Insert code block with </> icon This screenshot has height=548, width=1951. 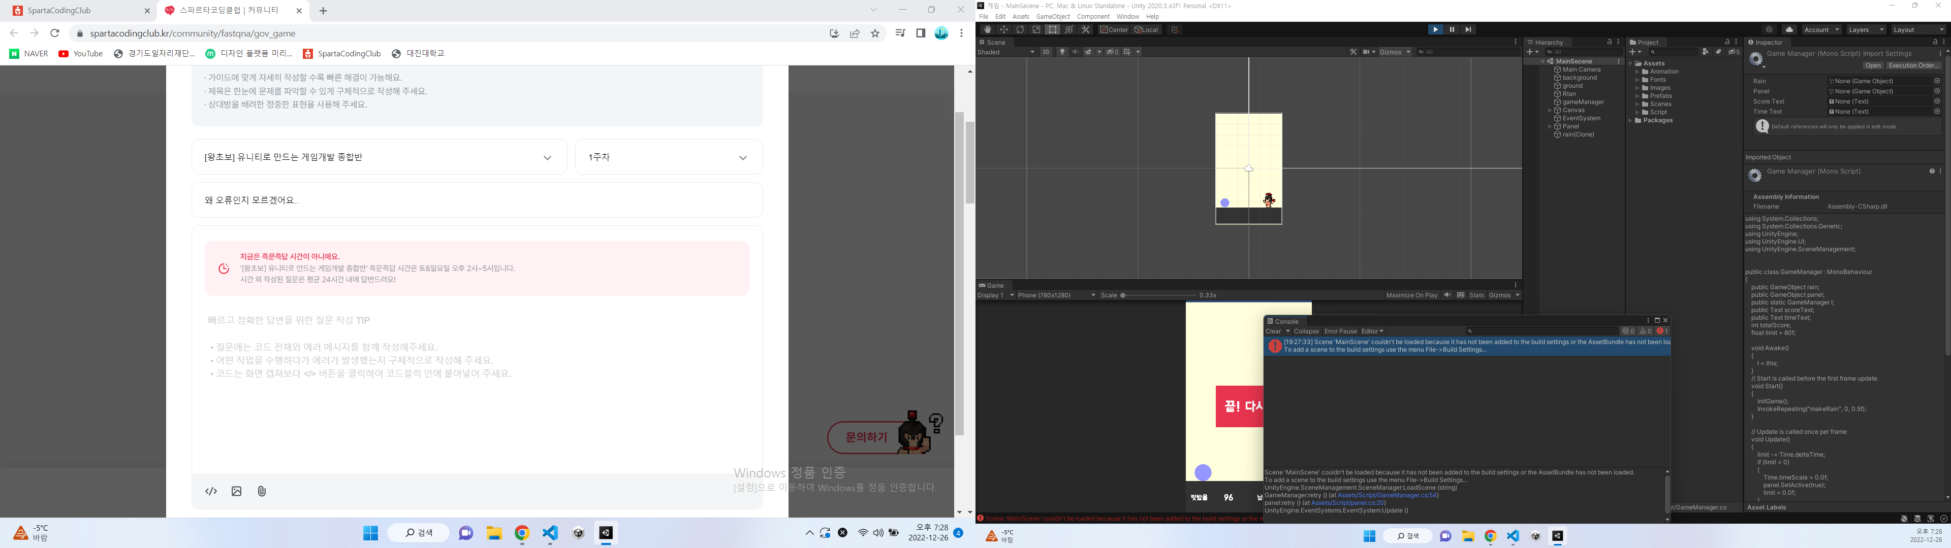pos(211,491)
